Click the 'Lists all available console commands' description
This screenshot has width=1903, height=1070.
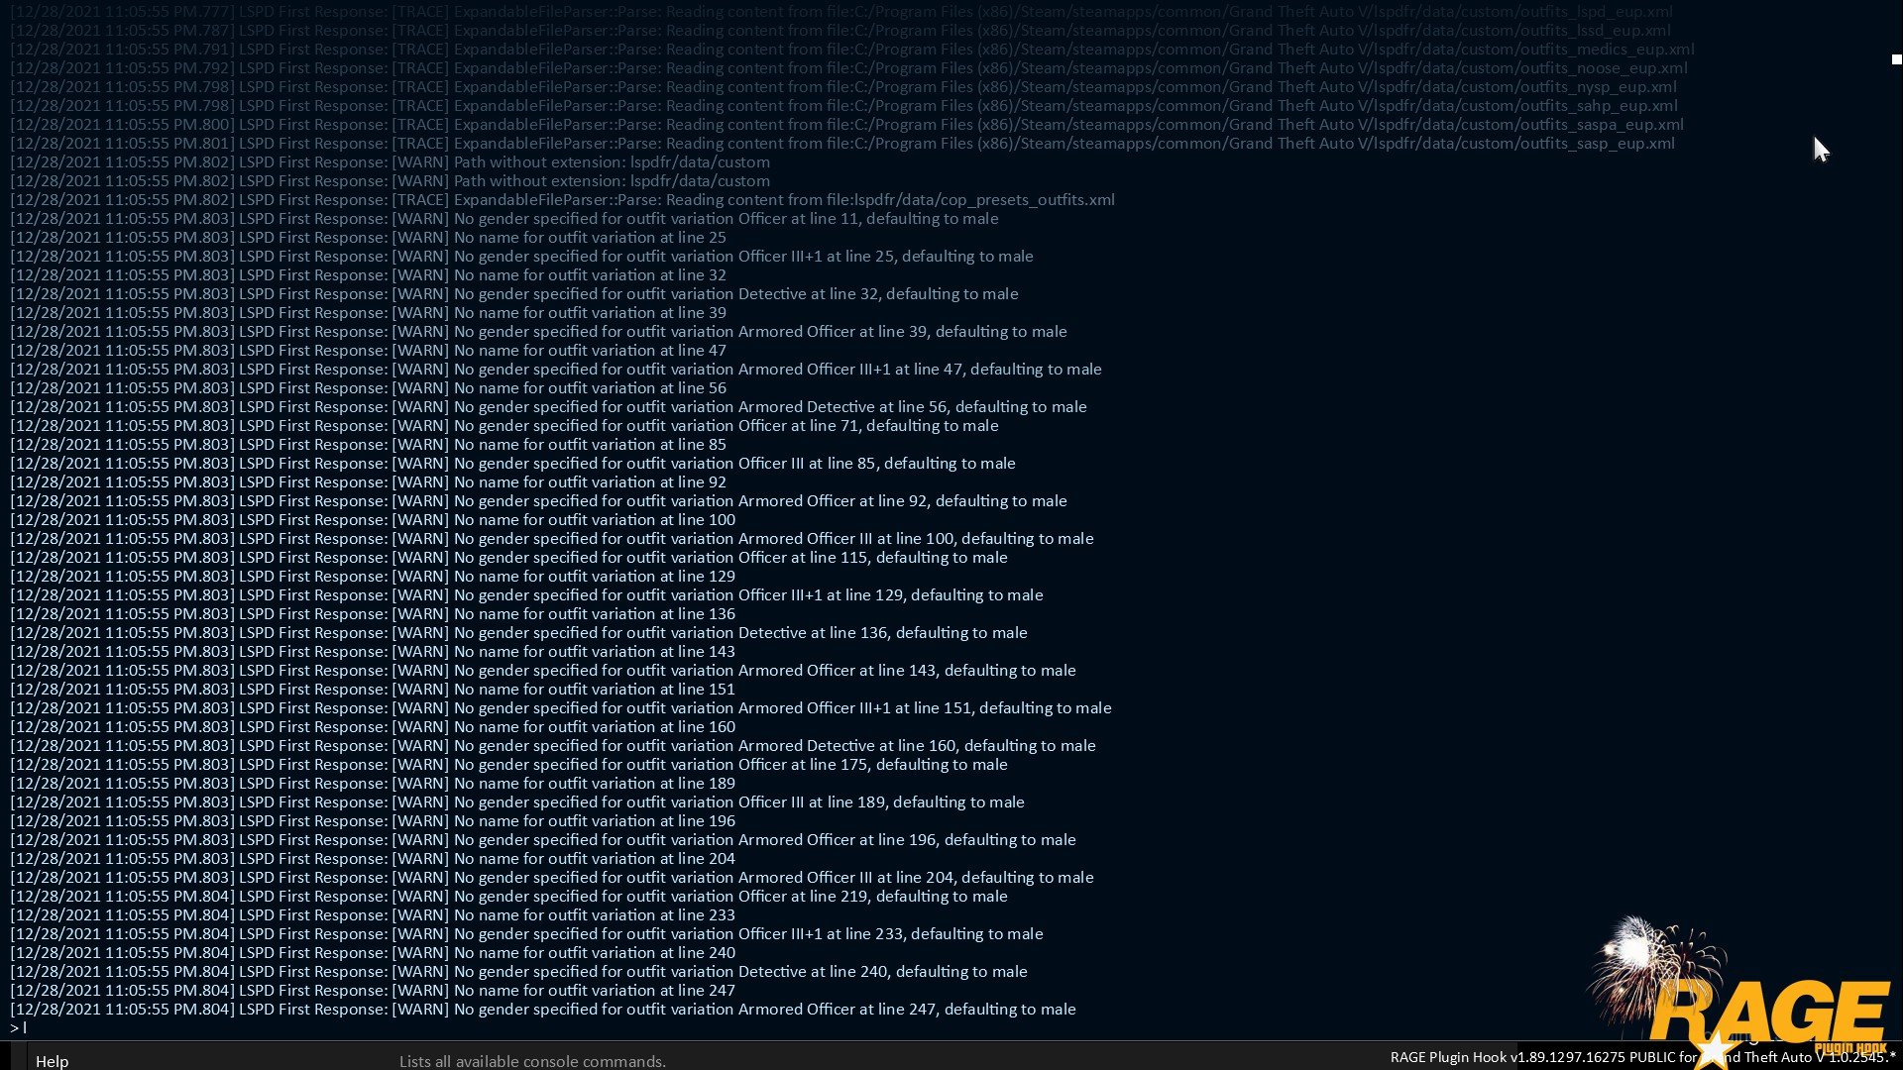pos(532,1061)
